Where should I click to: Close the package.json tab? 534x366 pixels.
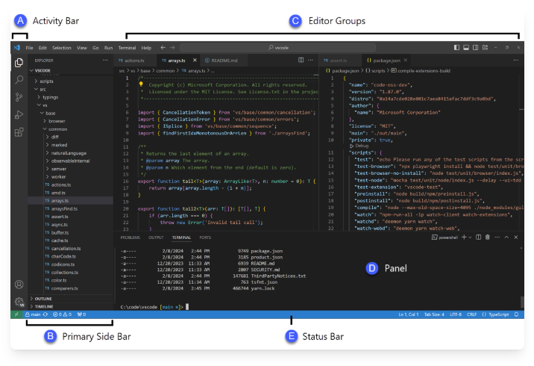(x=405, y=60)
